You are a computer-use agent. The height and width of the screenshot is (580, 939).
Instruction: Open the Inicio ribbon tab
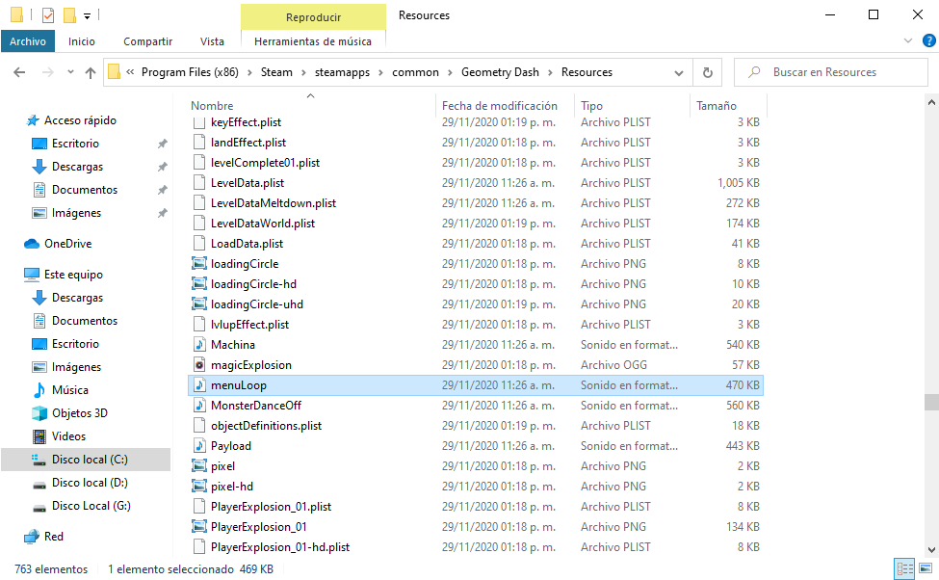(x=82, y=41)
